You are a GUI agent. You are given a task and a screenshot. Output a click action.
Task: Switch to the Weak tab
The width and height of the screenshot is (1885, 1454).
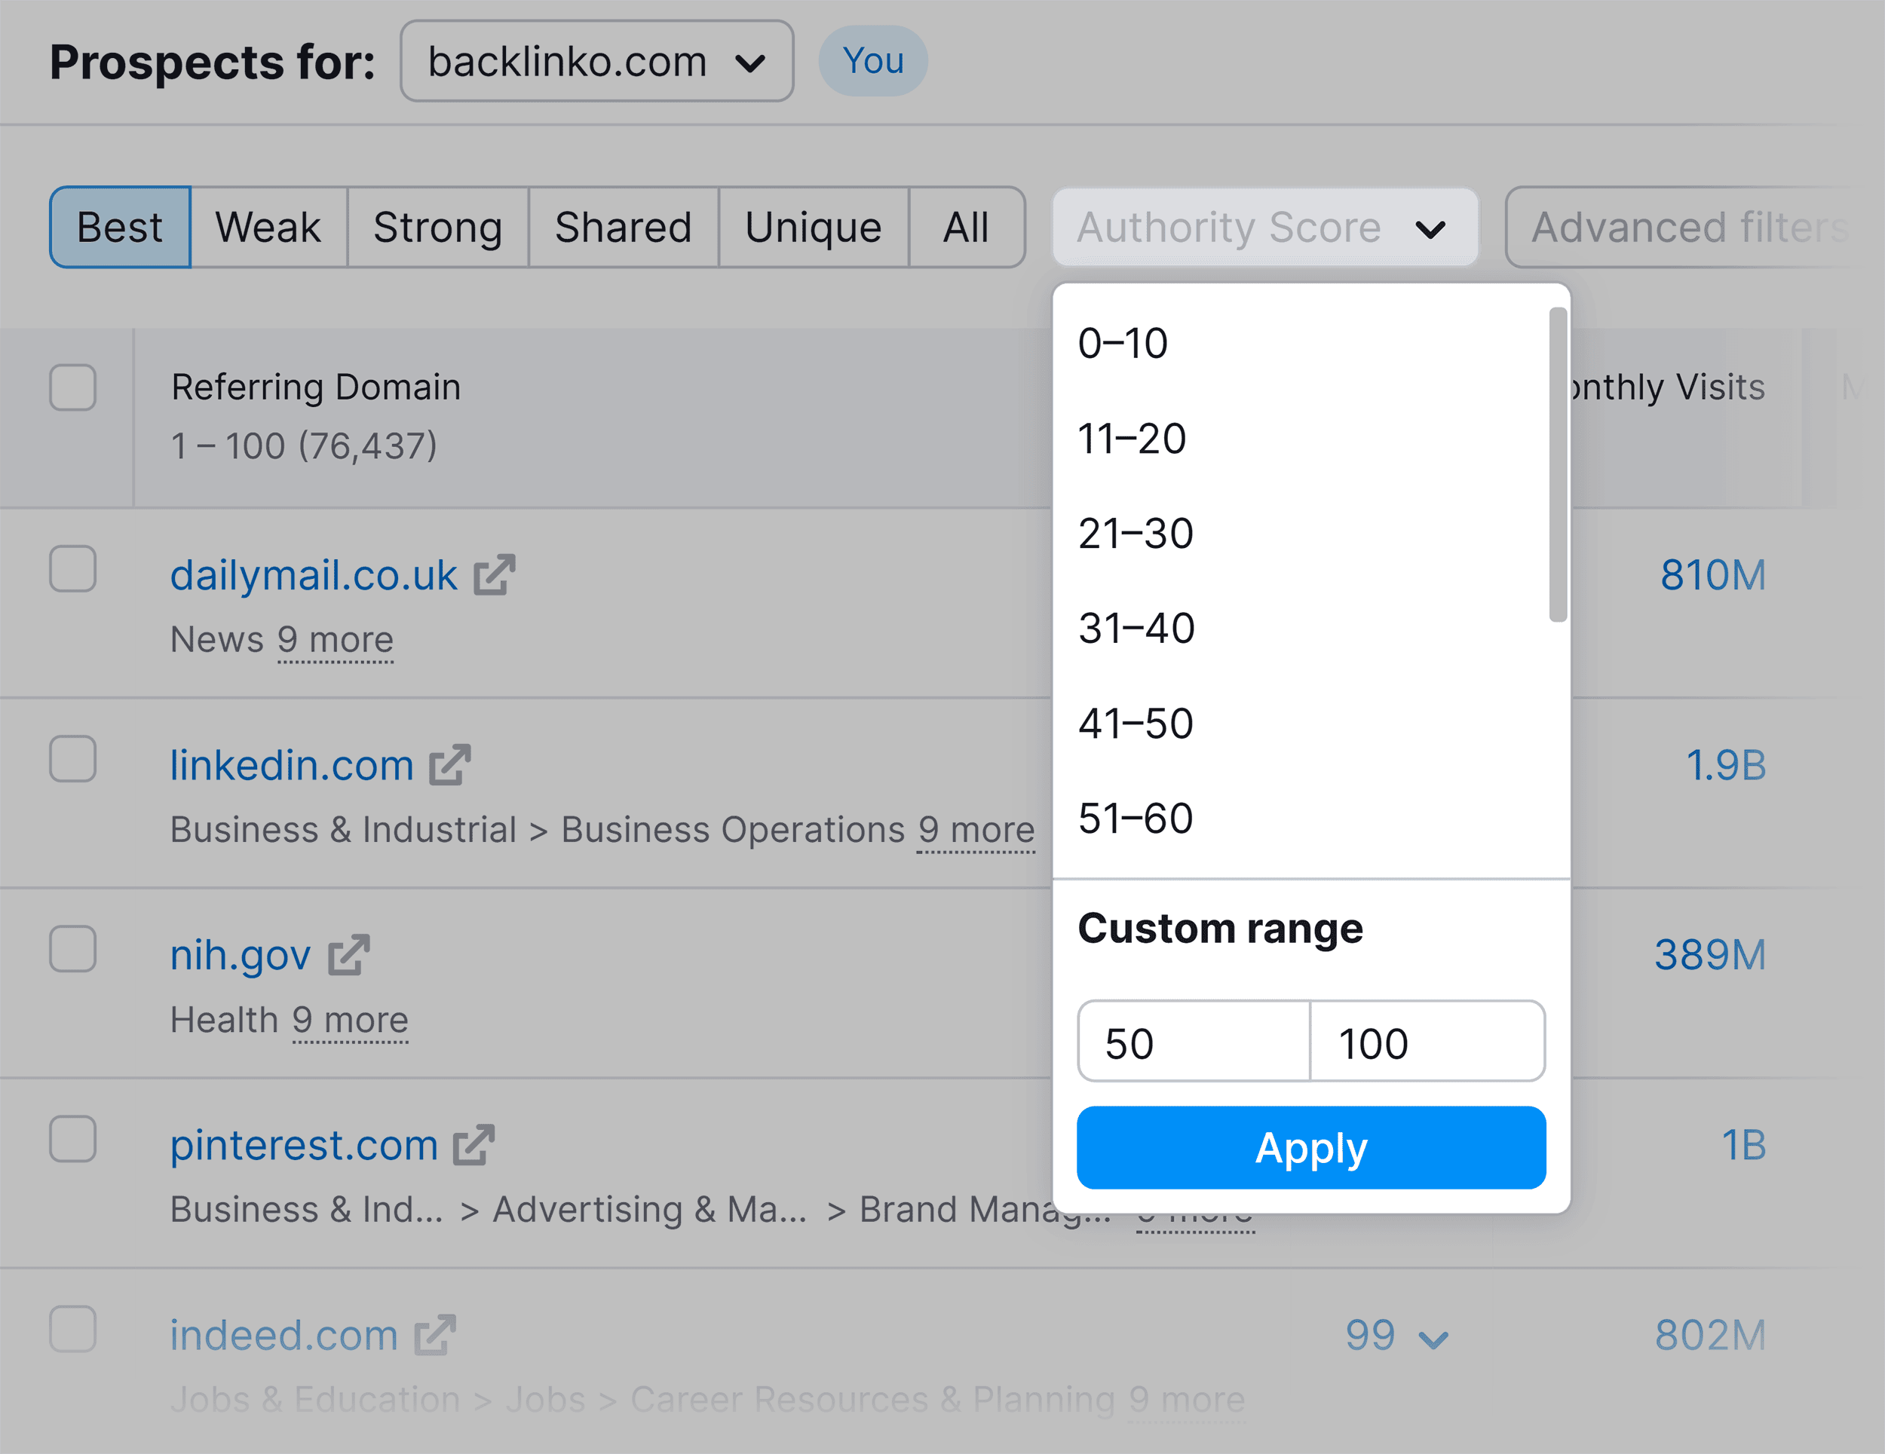[268, 228]
